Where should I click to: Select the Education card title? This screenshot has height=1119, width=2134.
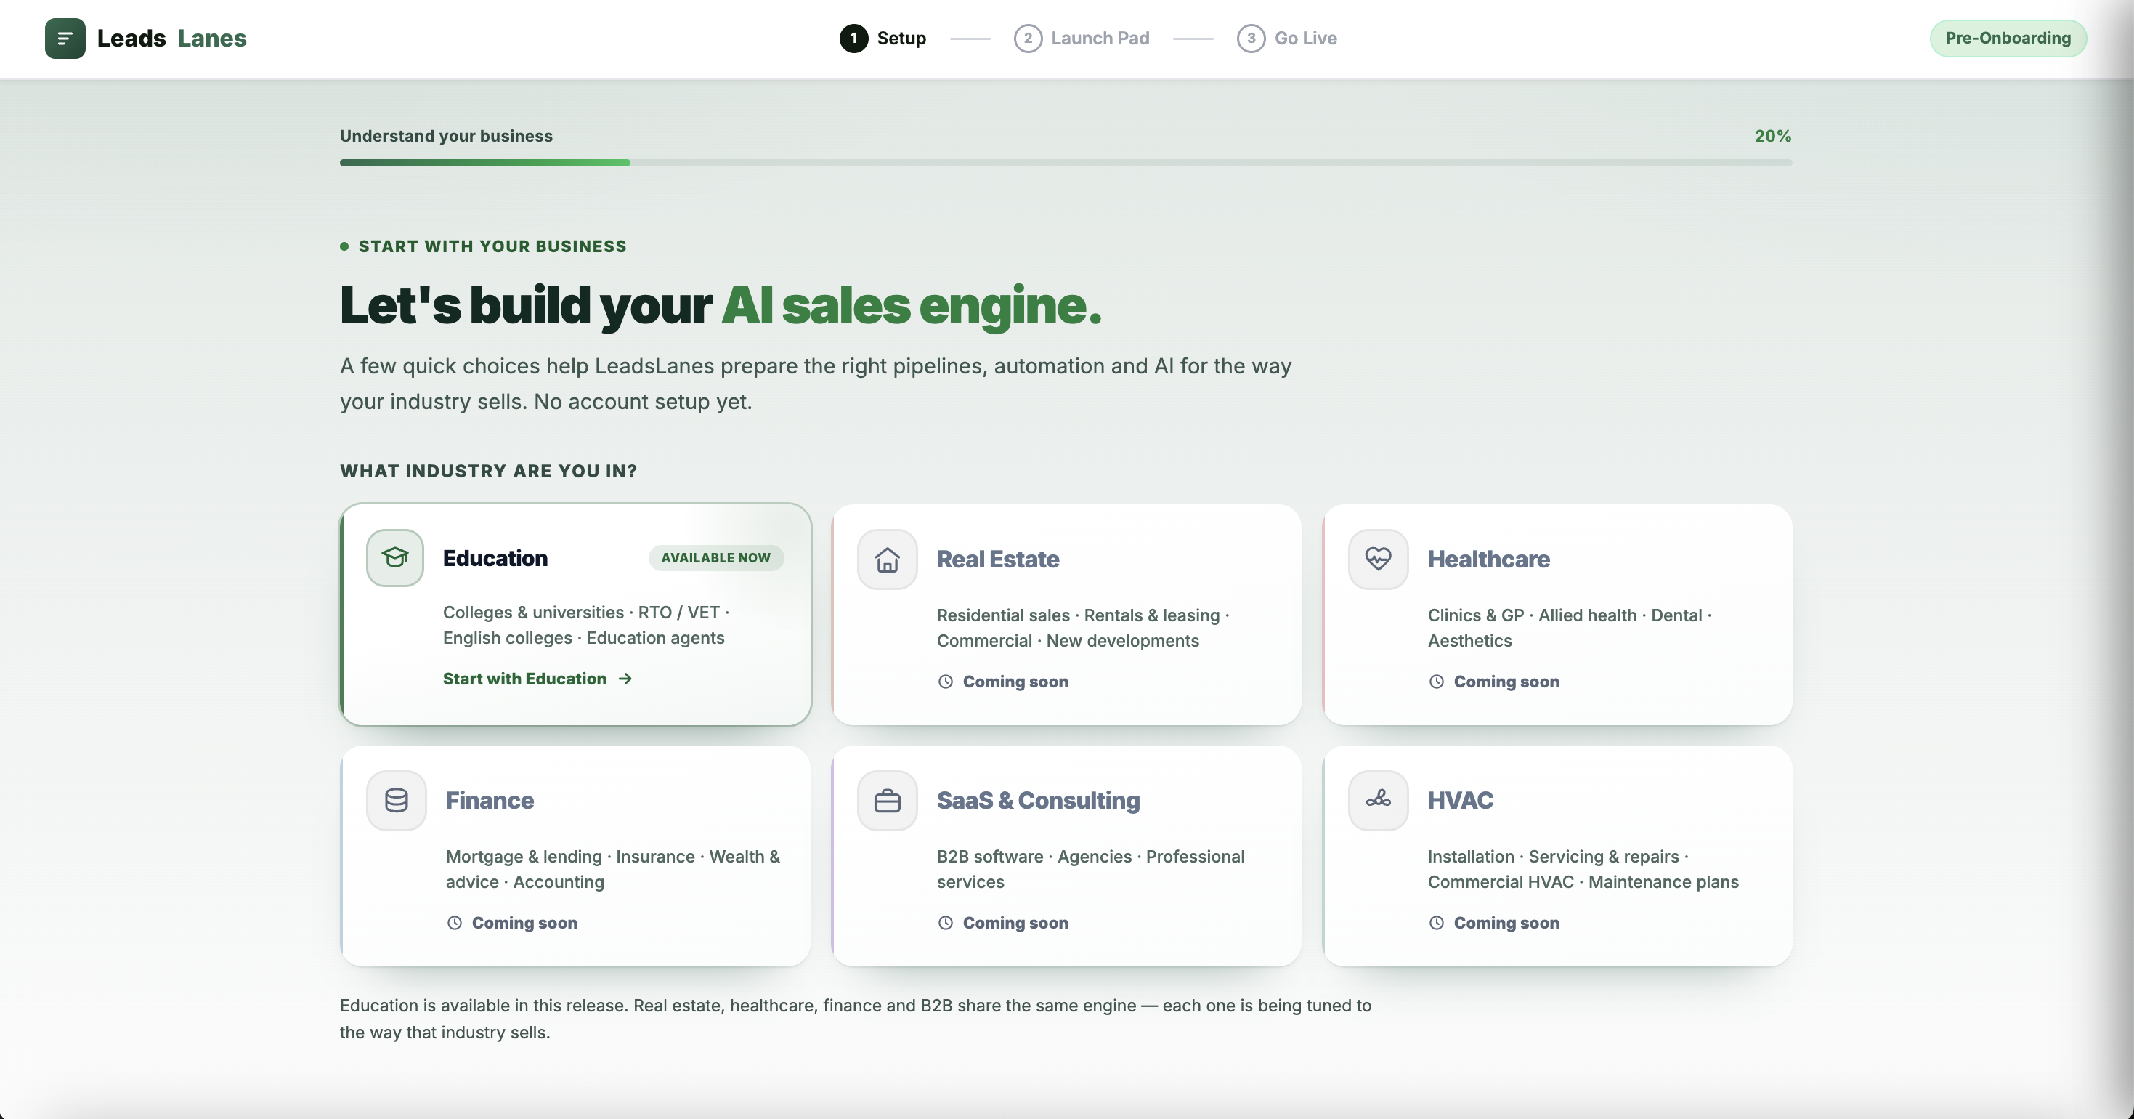pyautogui.click(x=495, y=558)
